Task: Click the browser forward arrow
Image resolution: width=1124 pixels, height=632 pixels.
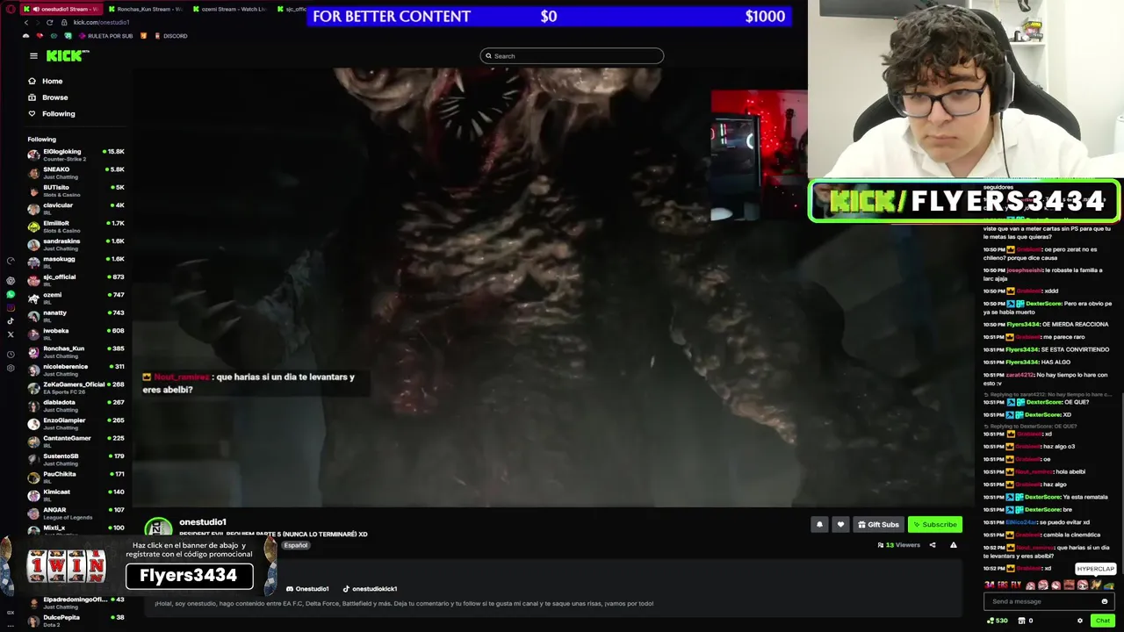Action: [x=38, y=22]
